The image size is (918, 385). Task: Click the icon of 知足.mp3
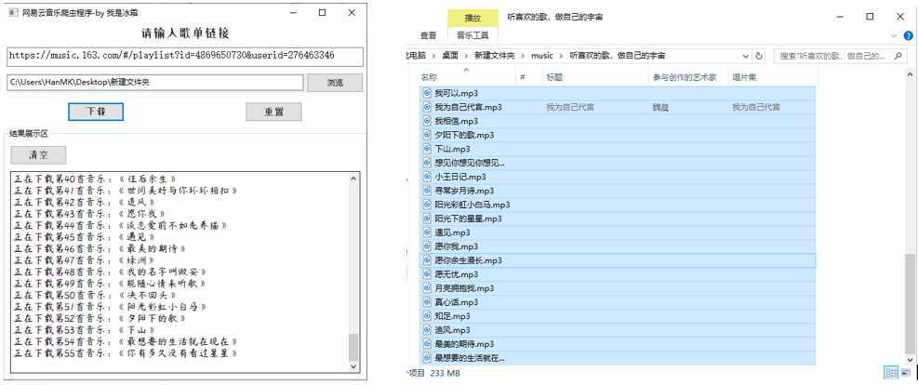(x=427, y=316)
